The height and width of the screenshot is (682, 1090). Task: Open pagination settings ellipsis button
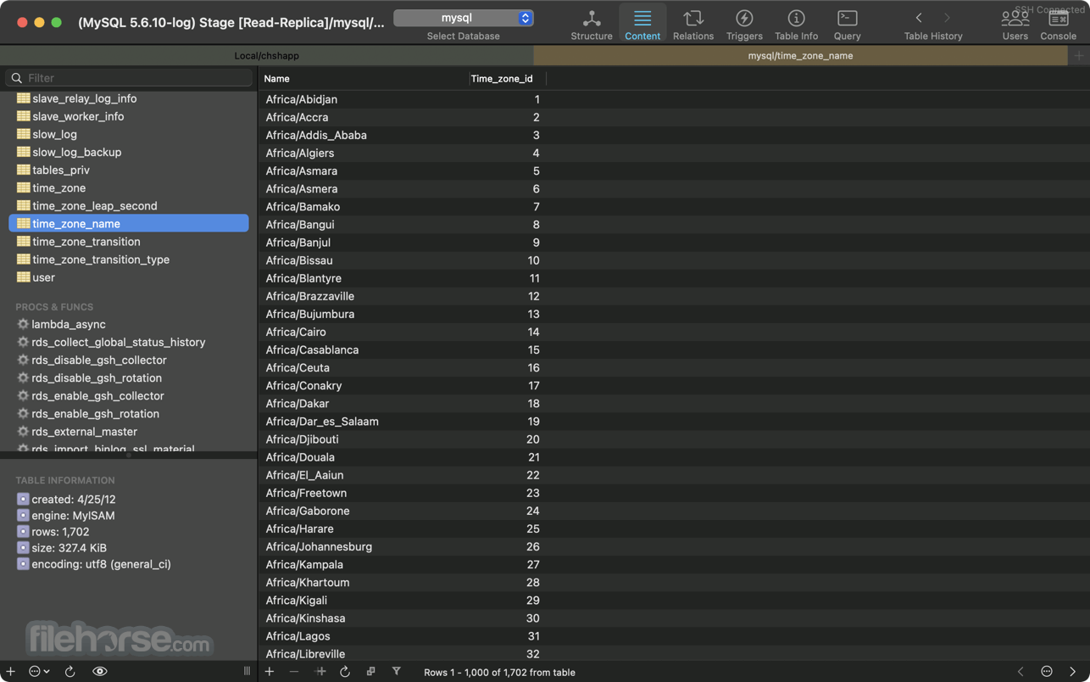[1047, 672]
